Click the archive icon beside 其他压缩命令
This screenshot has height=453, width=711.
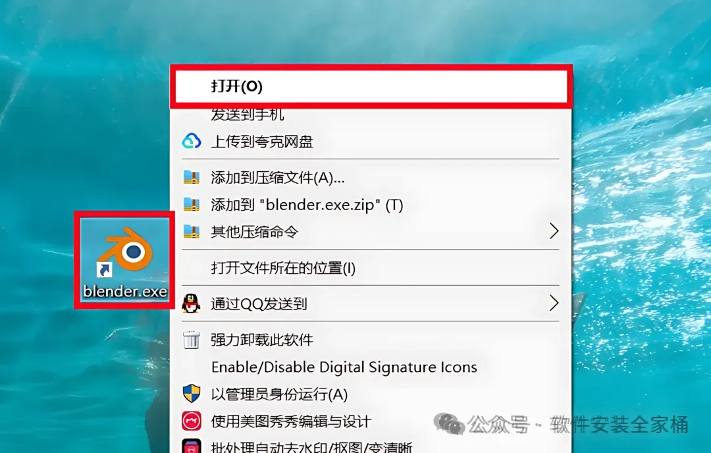pos(192,232)
